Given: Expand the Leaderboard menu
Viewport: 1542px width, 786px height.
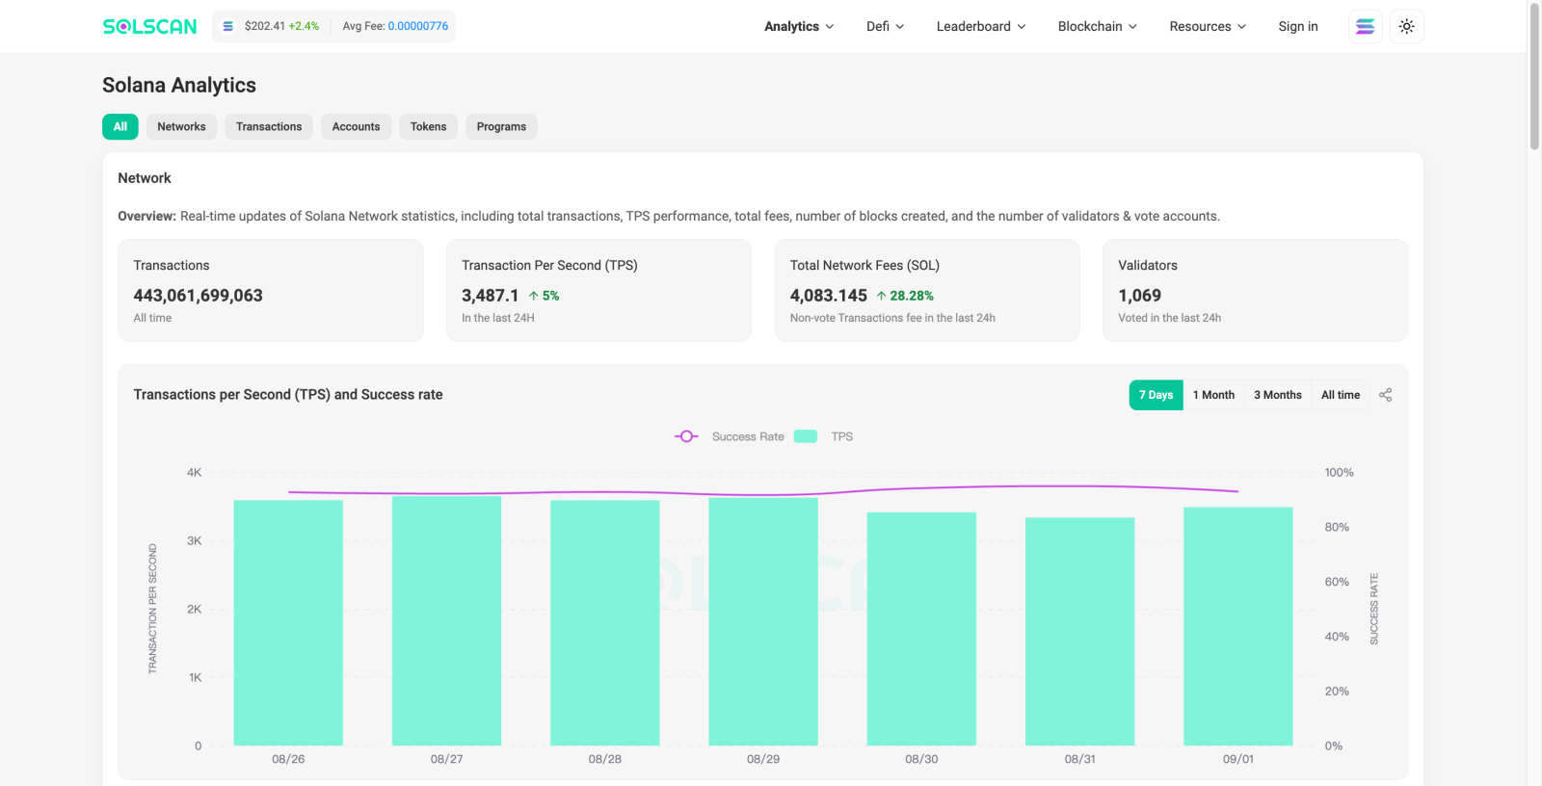Looking at the screenshot, I should tap(981, 26).
